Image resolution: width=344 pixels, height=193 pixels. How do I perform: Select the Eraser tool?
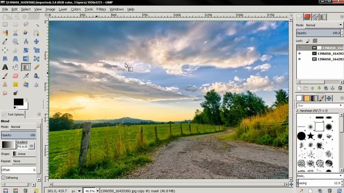16,76
